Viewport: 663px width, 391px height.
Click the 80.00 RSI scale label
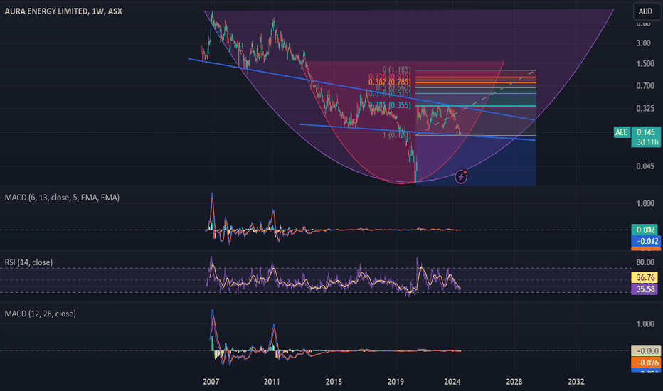click(645, 262)
